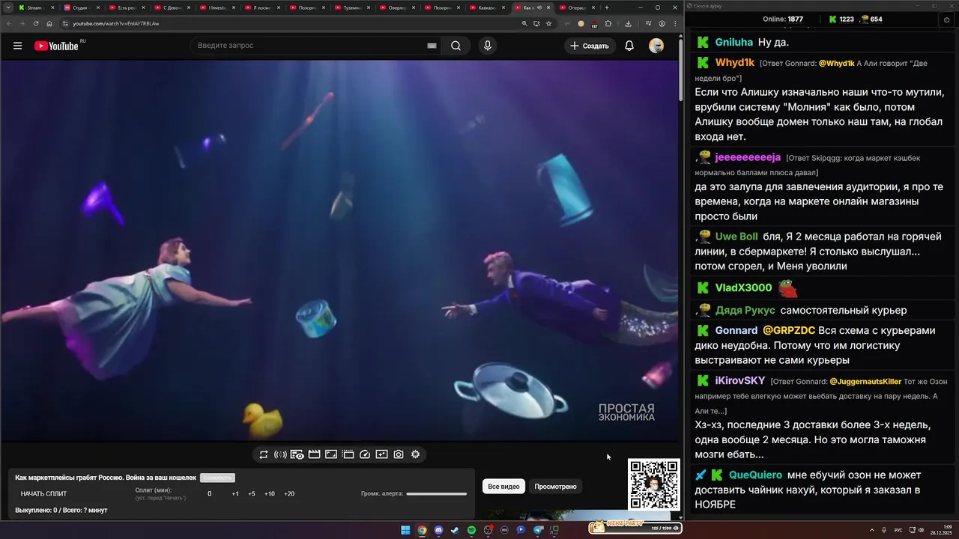The image size is (959, 539).
Task: Click the settings gear in player toolbar
Action: [416, 454]
